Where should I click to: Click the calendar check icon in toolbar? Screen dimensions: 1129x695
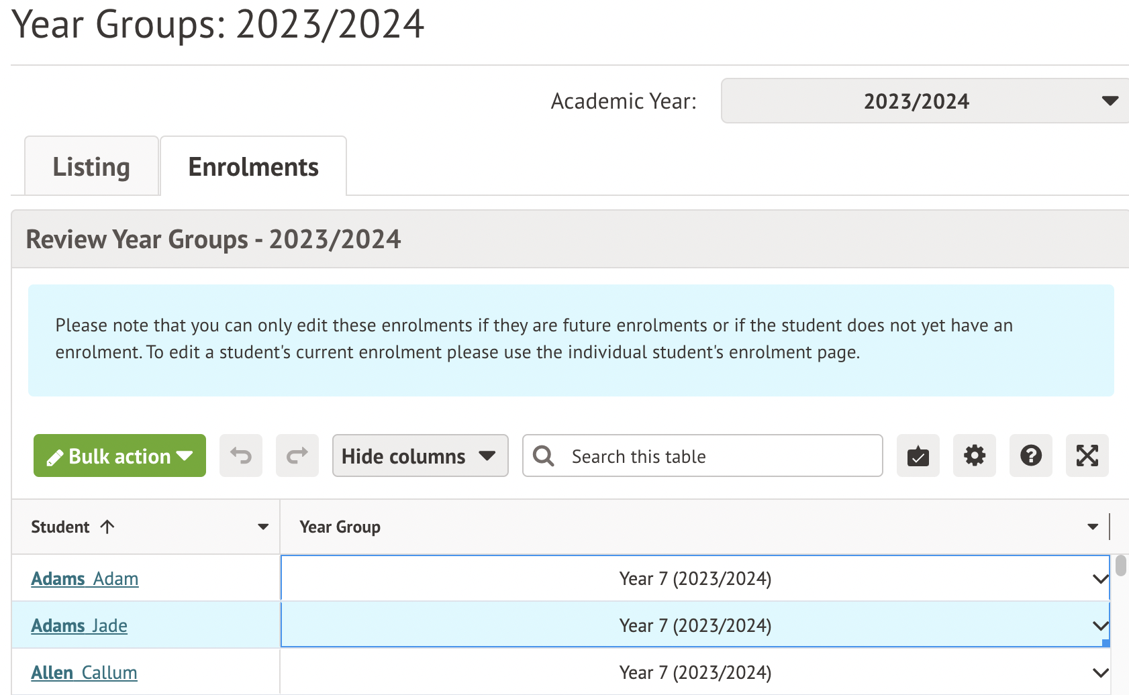pos(918,456)
